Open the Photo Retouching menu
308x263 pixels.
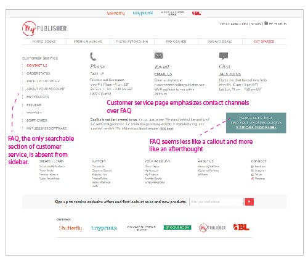(x=132, y=41)
